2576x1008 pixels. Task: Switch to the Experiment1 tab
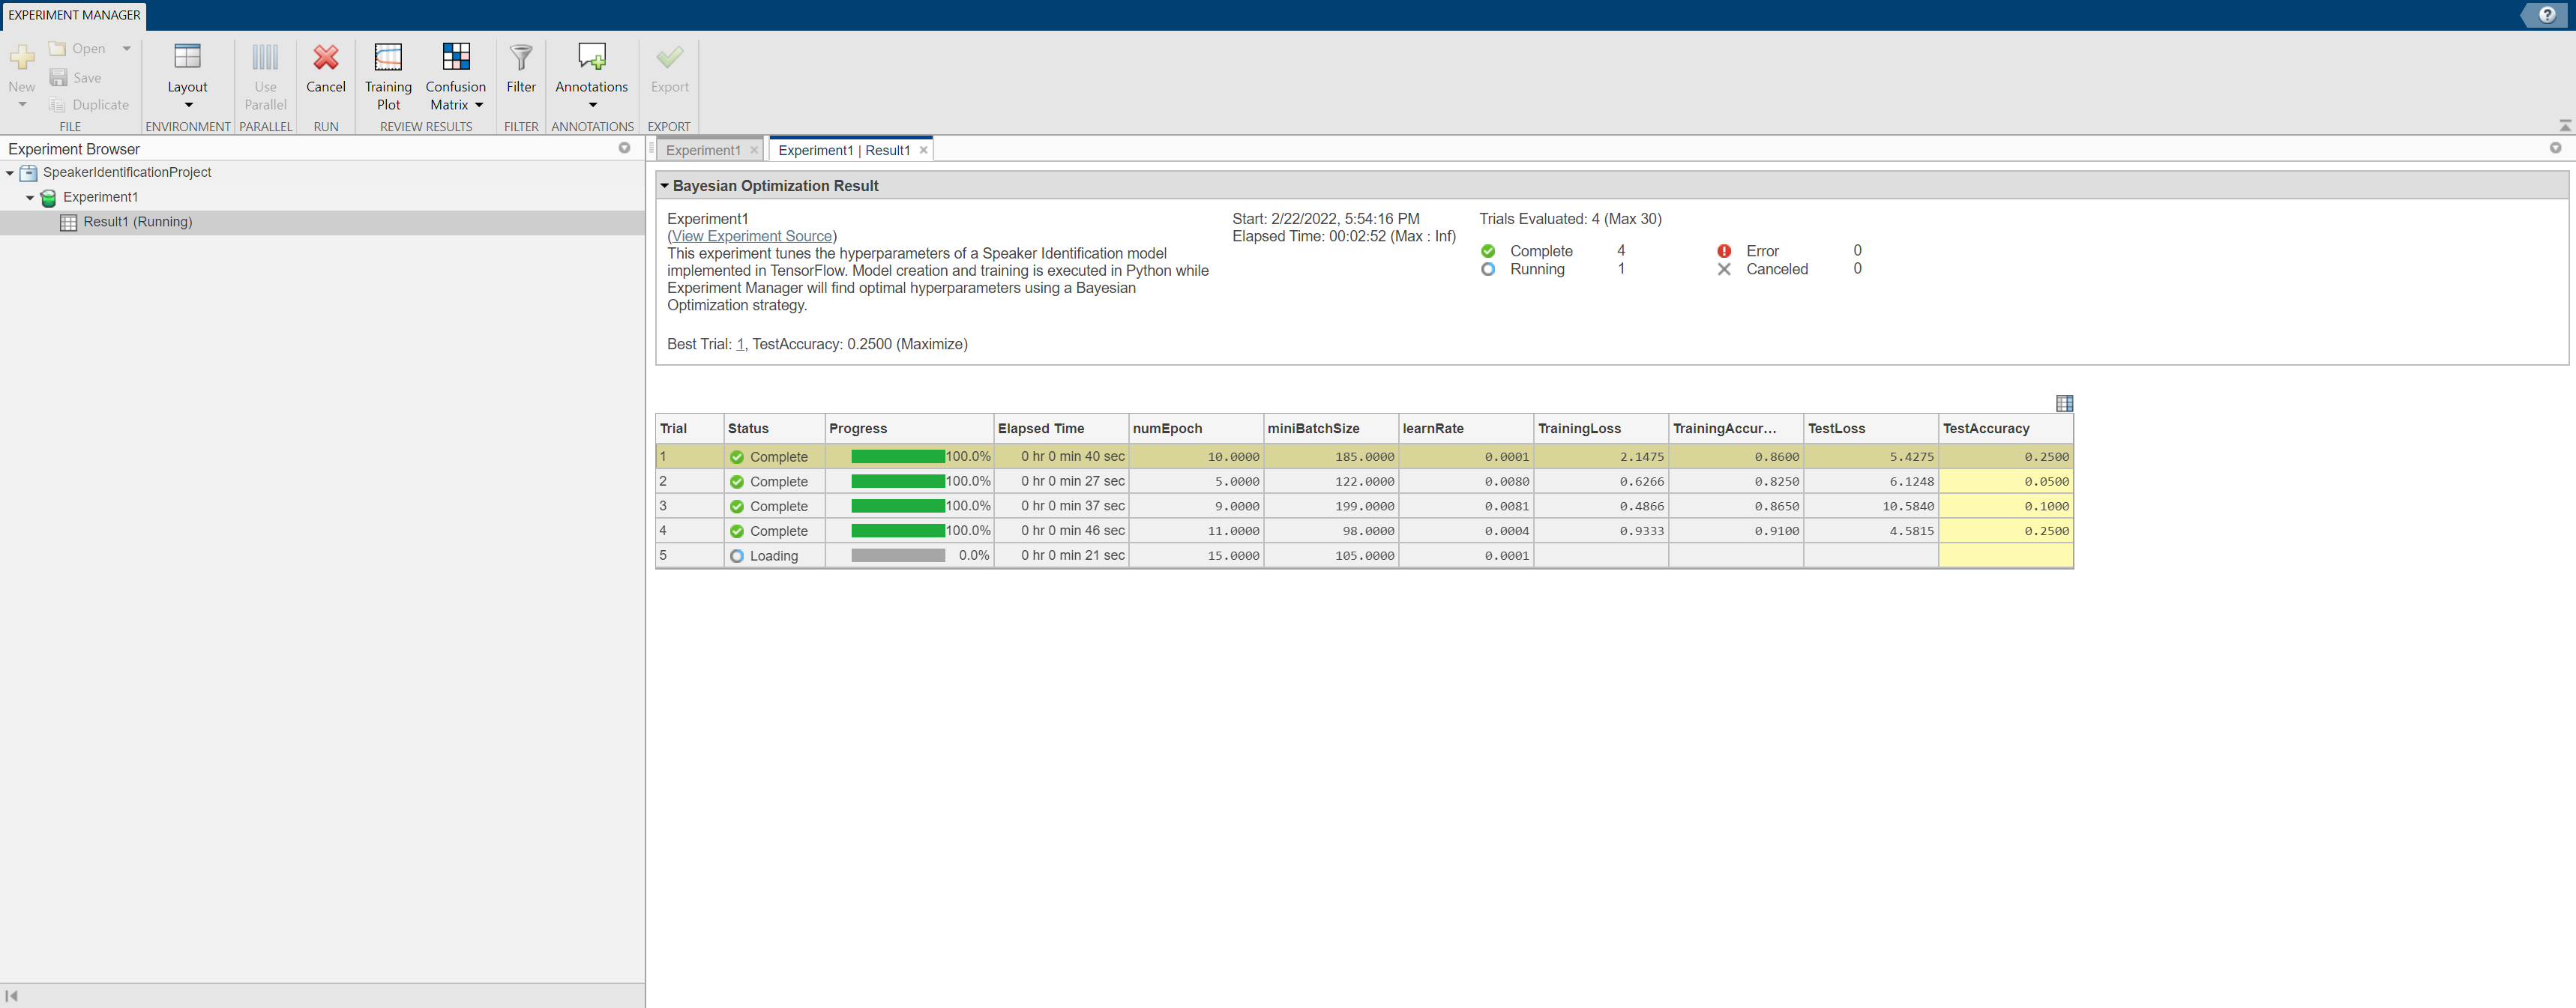(x=703, y=150)
